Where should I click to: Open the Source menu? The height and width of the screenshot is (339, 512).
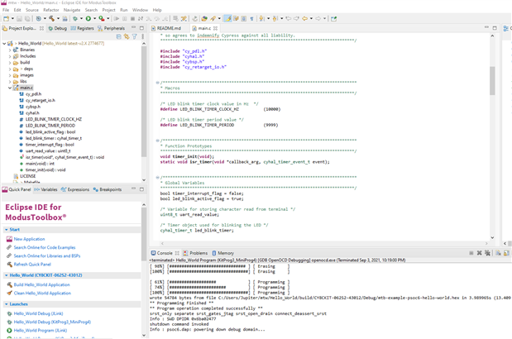point(32,10)
